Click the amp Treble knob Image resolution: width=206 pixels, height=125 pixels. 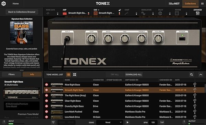click(141, 38)
